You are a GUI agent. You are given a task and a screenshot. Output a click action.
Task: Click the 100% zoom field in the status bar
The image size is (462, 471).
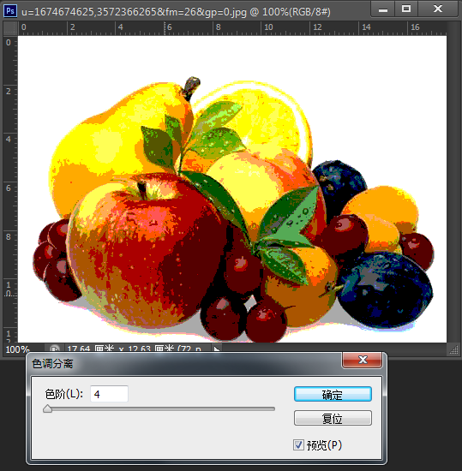tap(17, 349)
